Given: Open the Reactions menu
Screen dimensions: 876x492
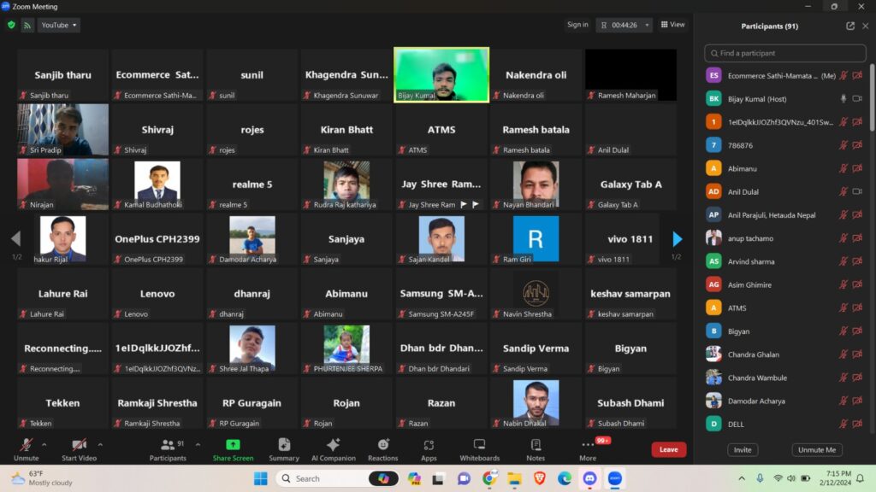Looking at the screenshot, I should pyautogui.click(x=382, y=449).
